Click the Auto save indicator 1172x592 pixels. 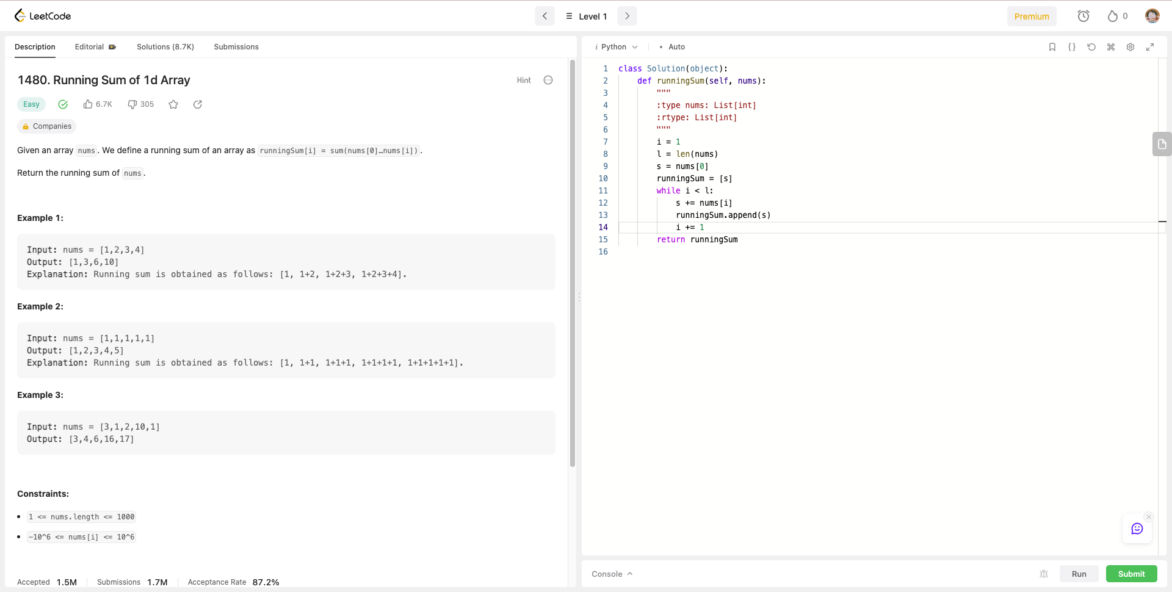[673, 47]
